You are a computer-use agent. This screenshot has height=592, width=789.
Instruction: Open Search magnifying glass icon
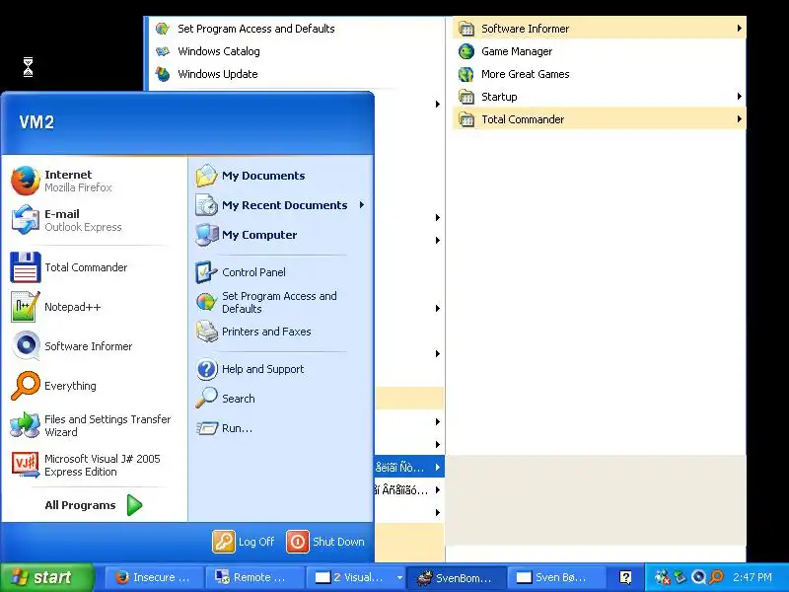(x=206, y=399)
